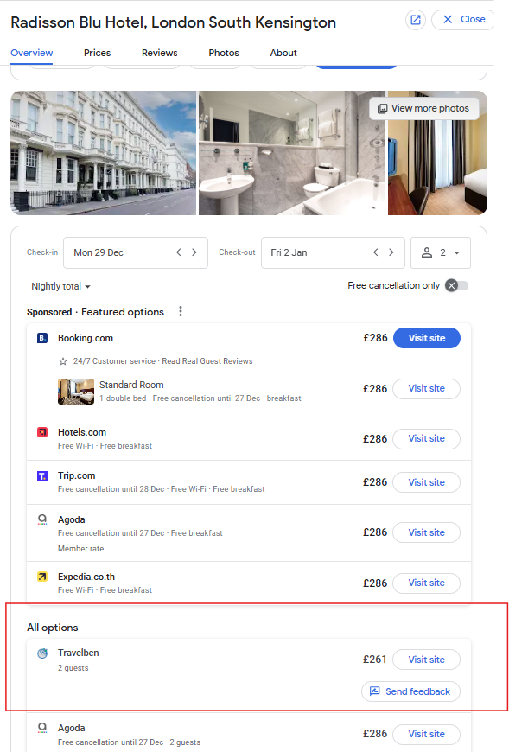Click the Travelben logo icon
The width and height of the screenshot is (509, 752).
[42, 653]
